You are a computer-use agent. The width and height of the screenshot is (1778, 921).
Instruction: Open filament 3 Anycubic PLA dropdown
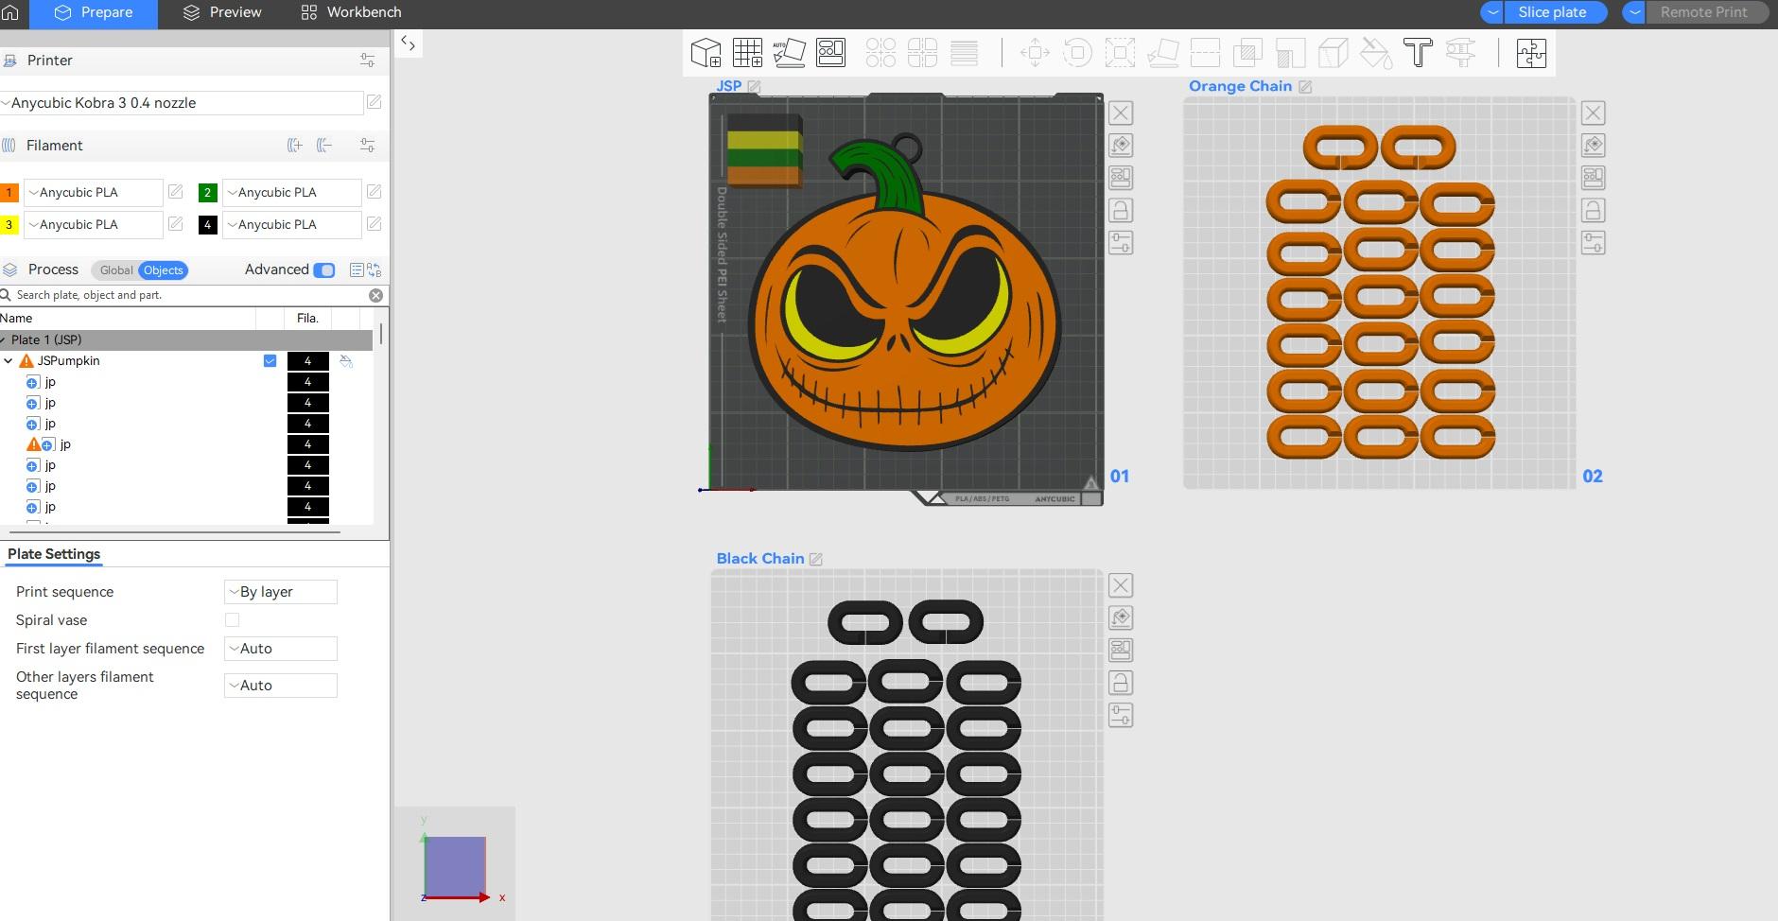pyautogui.click(x=93, y=225)
